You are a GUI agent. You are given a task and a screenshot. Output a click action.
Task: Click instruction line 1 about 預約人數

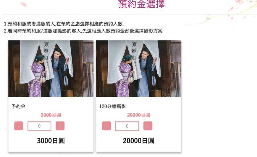64,24
